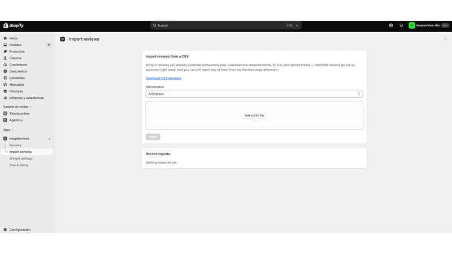The width and height of the screenshot is (452, 254).
Task: Click the keepreviews-dev account avatar
Action: click(x=412, y=25)
